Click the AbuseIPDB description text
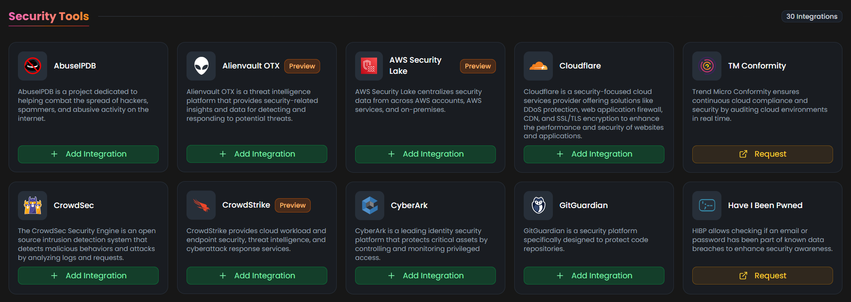The width and height of the screenshot is (851, 302). click(x=84, y=105)
